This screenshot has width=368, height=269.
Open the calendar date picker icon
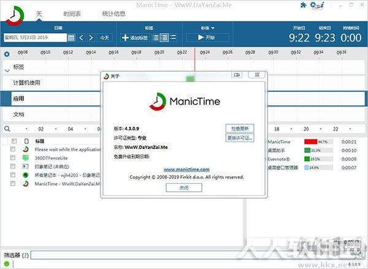71,37
